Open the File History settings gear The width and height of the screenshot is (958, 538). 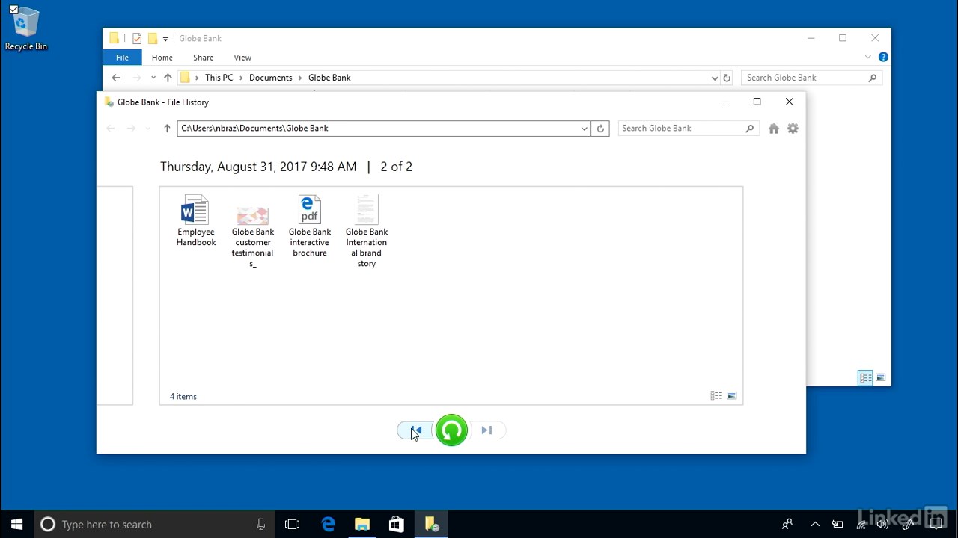pos(793,129)
